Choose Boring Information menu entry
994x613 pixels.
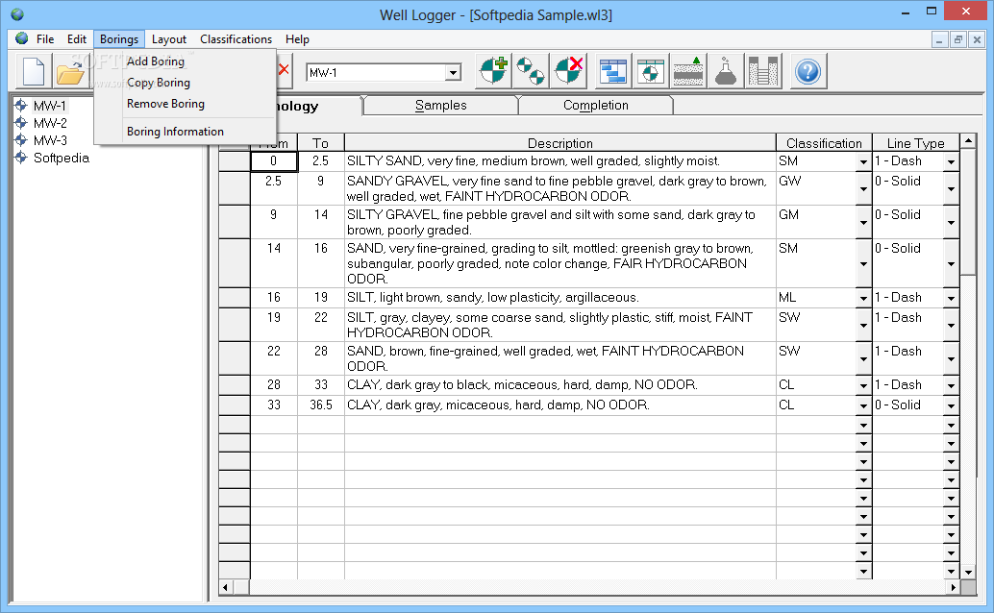click(186, 132)
